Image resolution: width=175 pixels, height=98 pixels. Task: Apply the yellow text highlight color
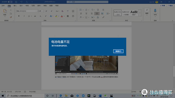tap(56, 16)
